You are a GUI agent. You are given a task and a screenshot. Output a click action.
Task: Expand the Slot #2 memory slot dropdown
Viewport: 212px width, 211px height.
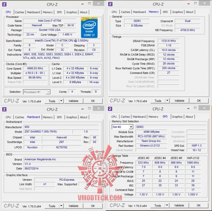(x=131, y=127)
